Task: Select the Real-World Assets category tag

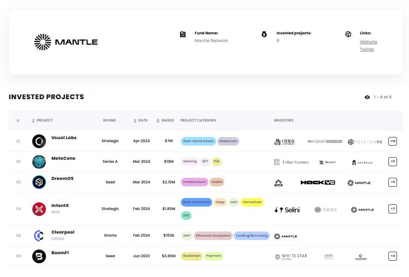Action: [x=198, y=141]
